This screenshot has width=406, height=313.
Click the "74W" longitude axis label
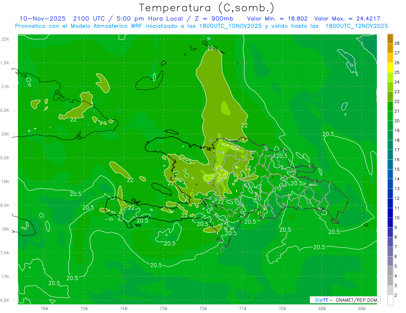pyautogui.click(x=124, y=308)
